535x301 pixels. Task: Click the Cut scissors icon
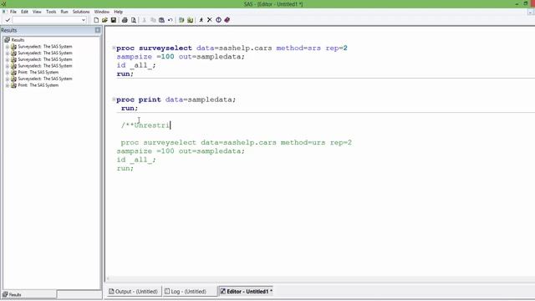point(145,20)
